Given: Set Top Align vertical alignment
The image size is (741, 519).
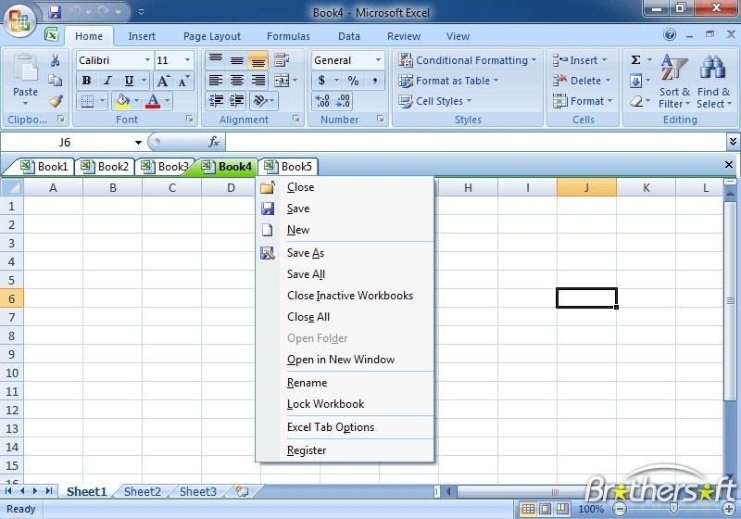Looking at the screenshot, I should click(216, 59).
